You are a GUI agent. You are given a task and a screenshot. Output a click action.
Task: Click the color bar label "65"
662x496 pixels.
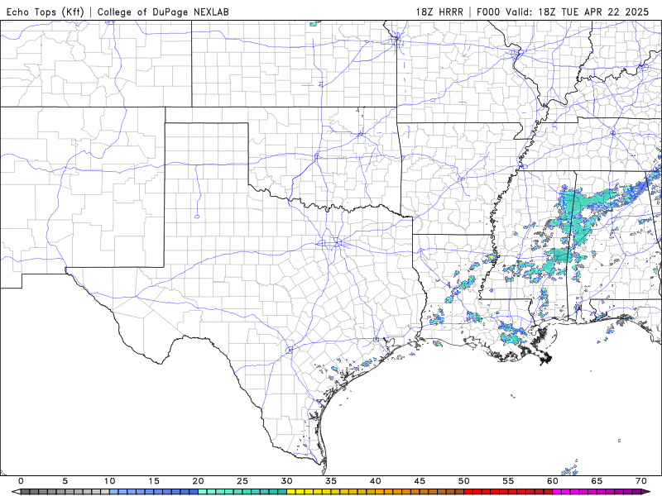(597, 481)
